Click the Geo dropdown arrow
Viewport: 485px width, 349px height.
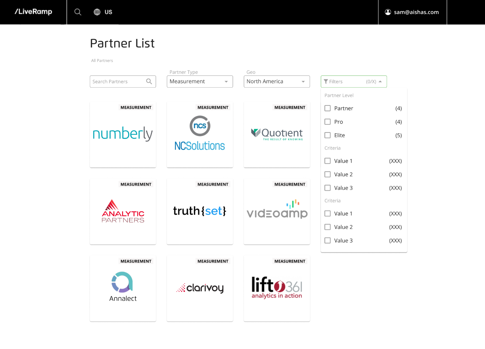(303, 82)
